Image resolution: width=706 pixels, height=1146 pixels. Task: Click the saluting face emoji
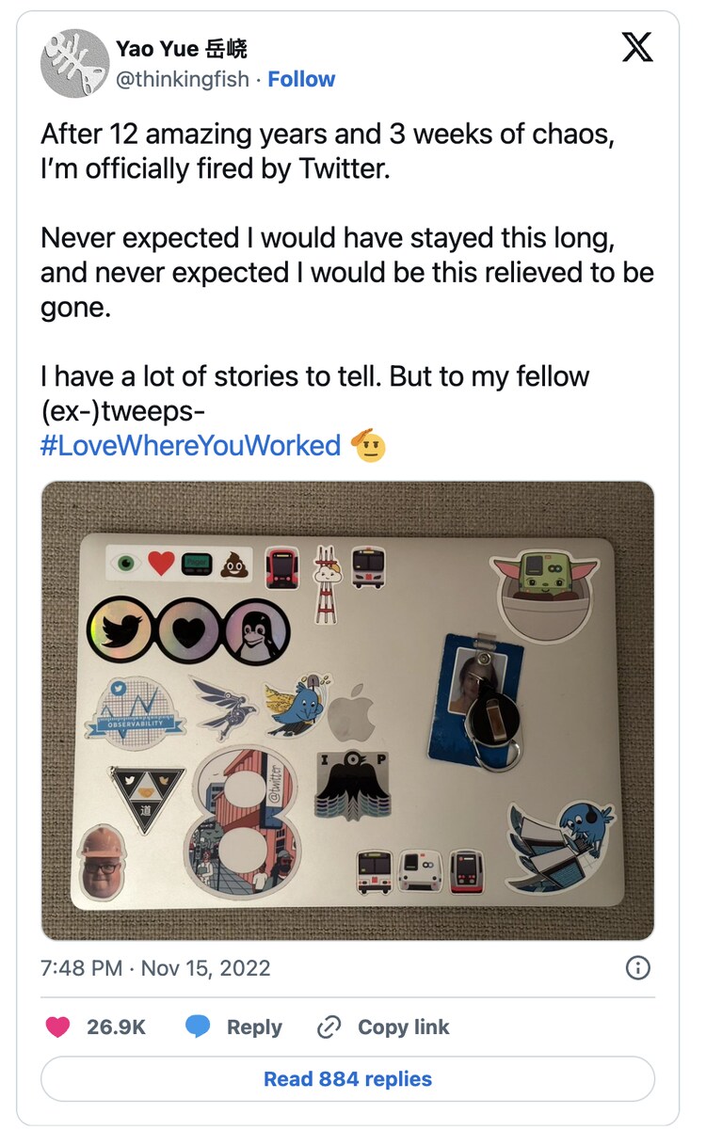369,445
